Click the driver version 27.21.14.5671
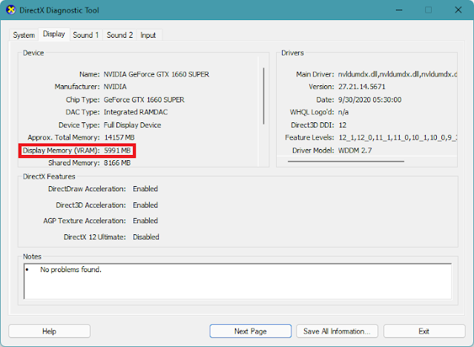Image resolution: width=474 pixels, height=347 pixels. click(362, 87)
